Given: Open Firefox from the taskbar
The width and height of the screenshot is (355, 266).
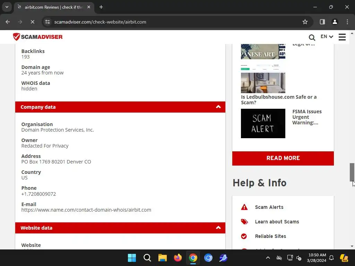Looking at the screenshot, I should tap(178, 258).
